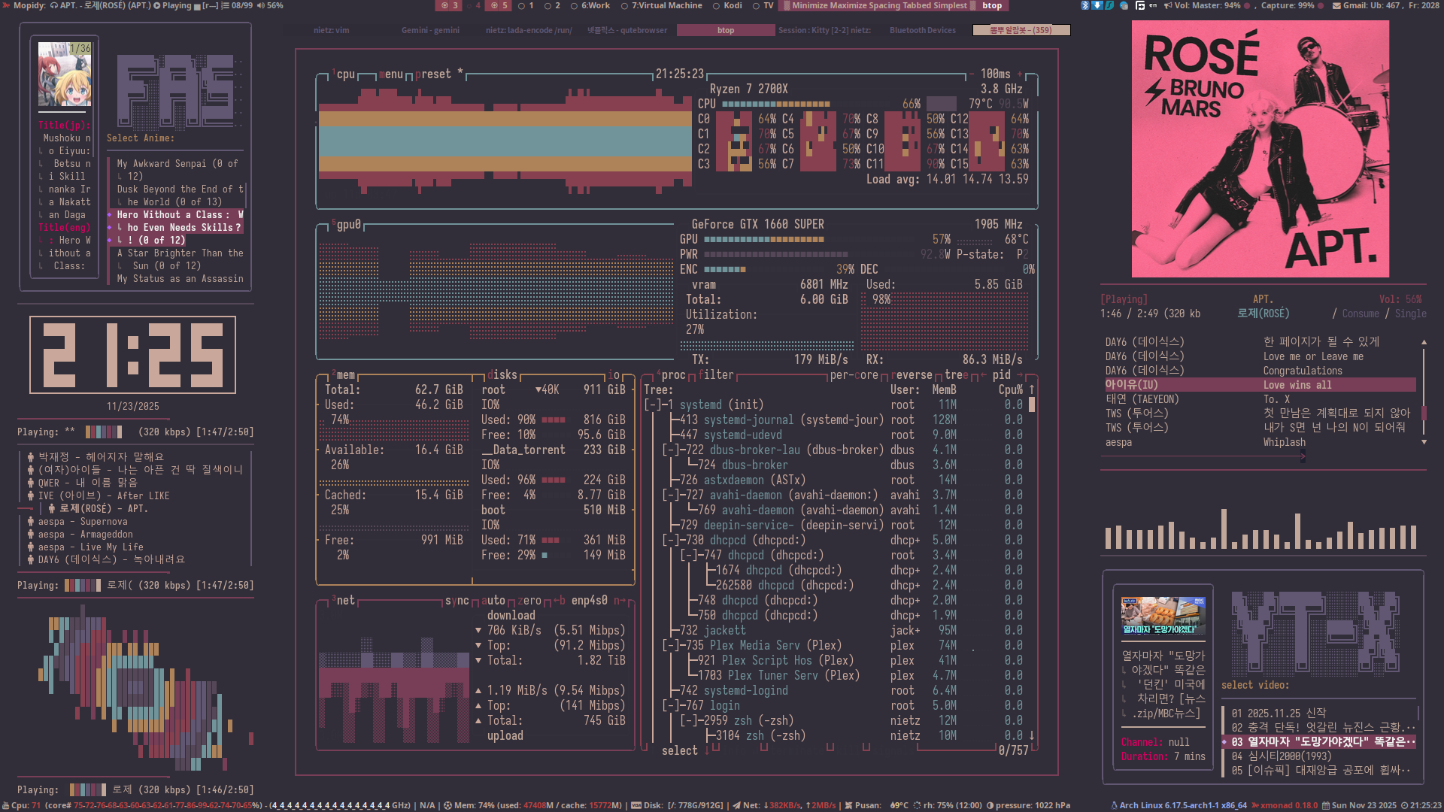Open the btop menu
This screenshot has height=812, width=1444.
391,74
